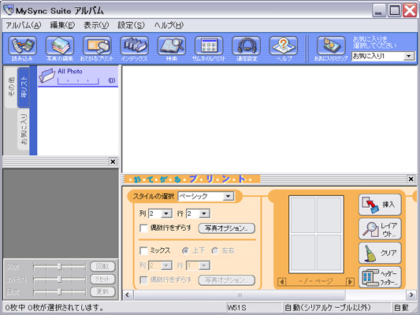Image resolution: width=420 pixels, height=315 pixels.
Task: Select the 上下 radio button
Action: tap(185, 250)
